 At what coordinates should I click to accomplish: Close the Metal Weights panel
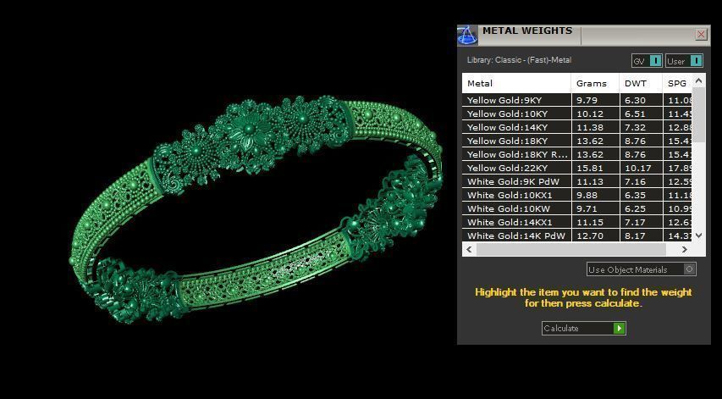click(701, 35)
